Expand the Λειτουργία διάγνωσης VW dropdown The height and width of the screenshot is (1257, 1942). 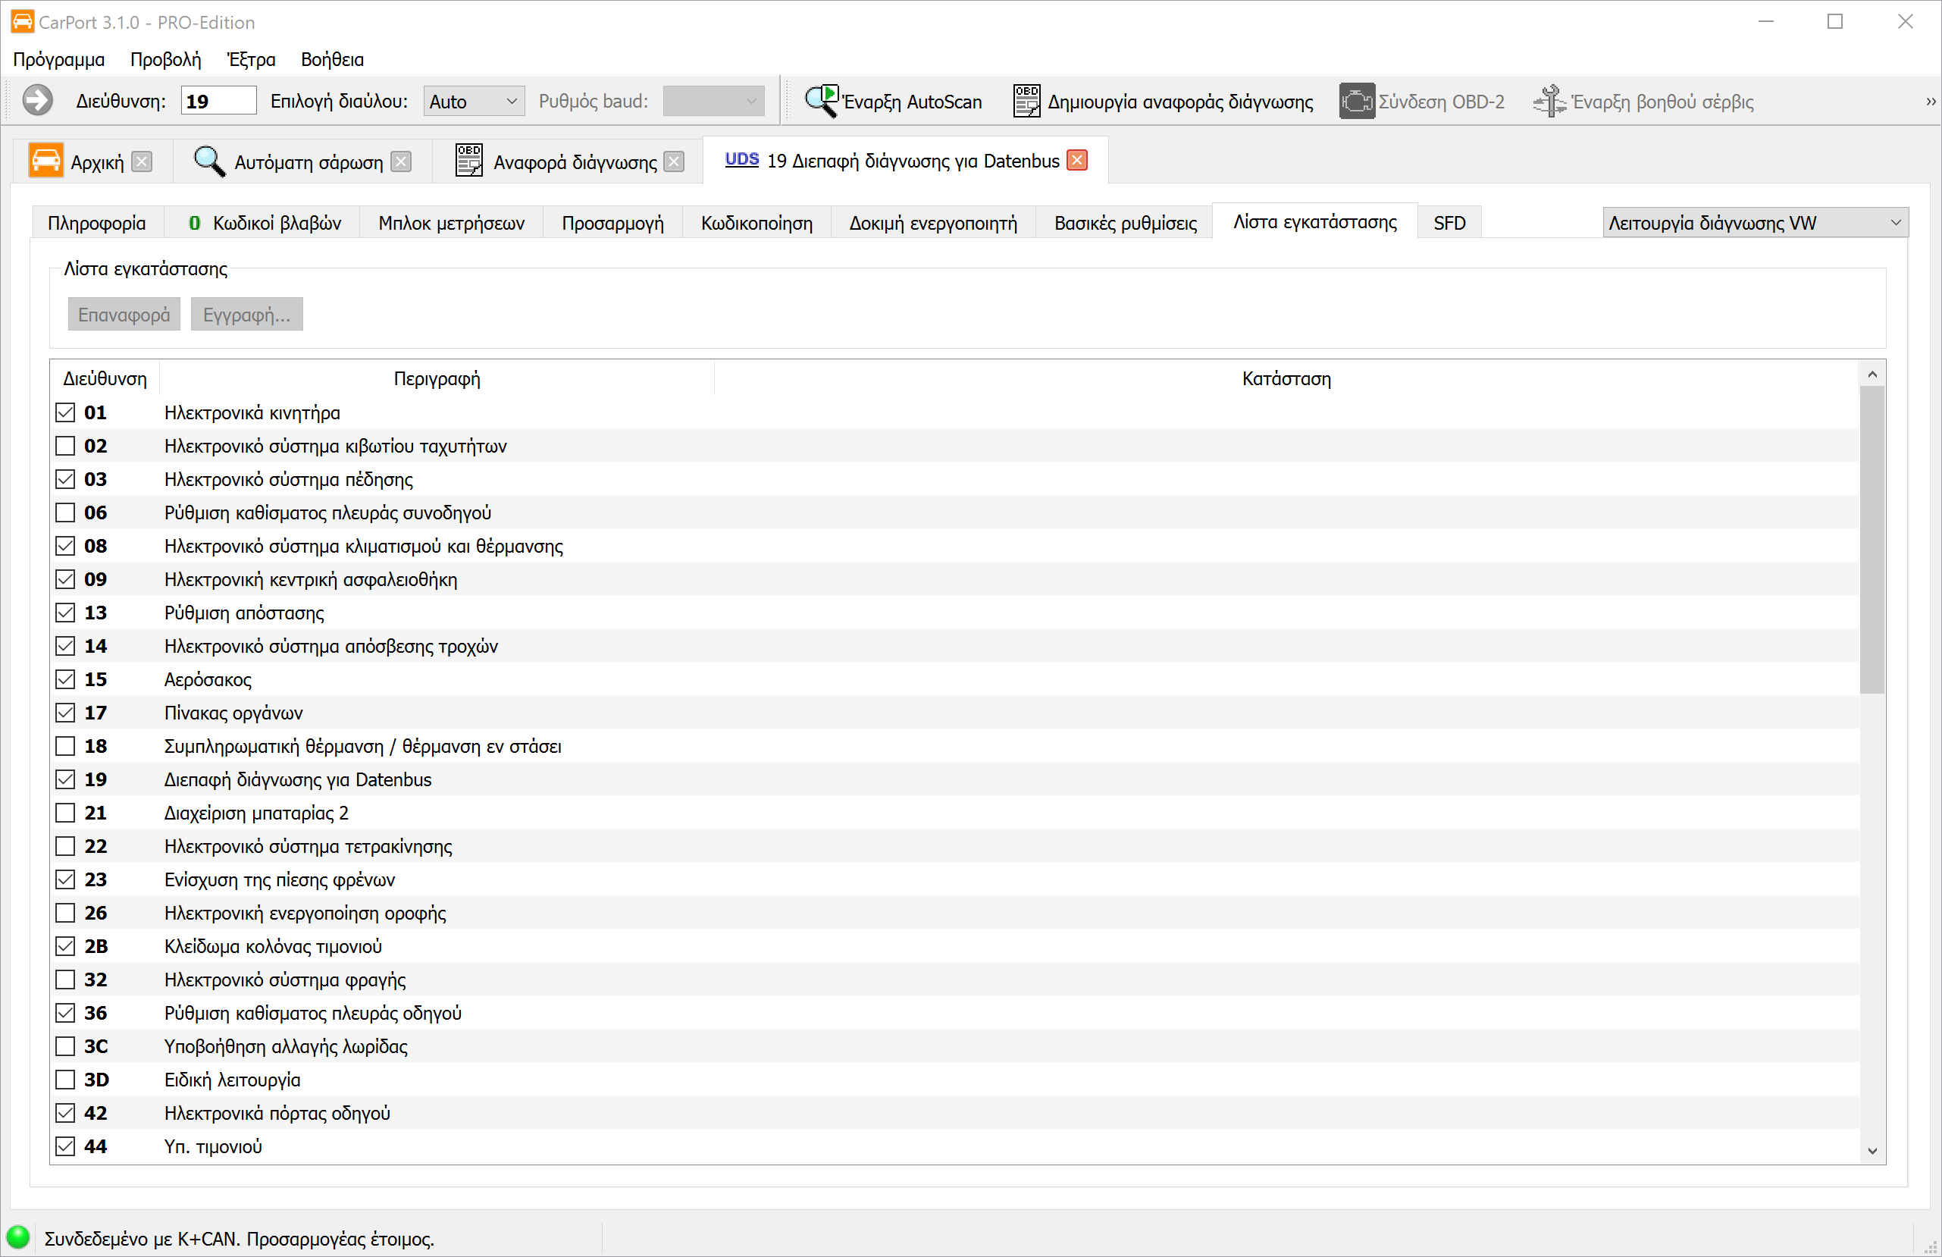tap(1754, 223)
